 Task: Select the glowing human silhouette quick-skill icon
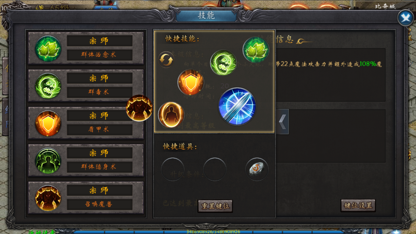click(x=171, y=115)
